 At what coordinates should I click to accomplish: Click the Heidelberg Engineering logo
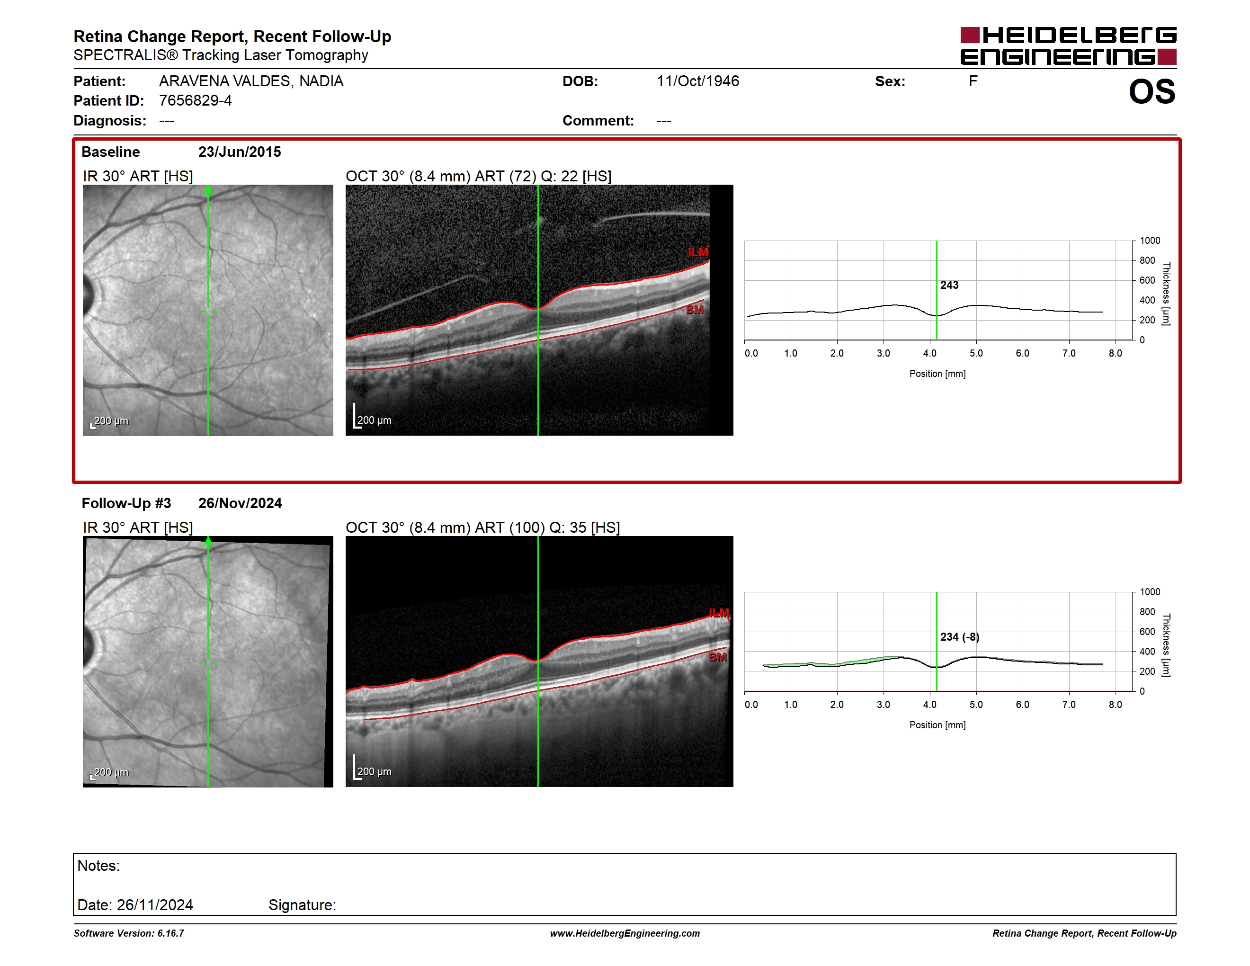[x=1068, y=46]
